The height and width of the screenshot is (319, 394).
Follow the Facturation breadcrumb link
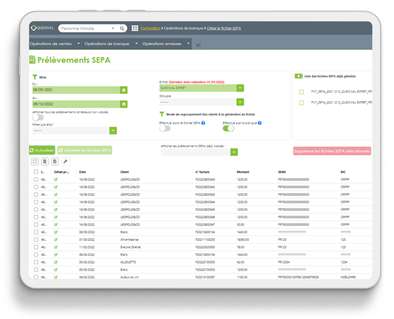[150, 28]
